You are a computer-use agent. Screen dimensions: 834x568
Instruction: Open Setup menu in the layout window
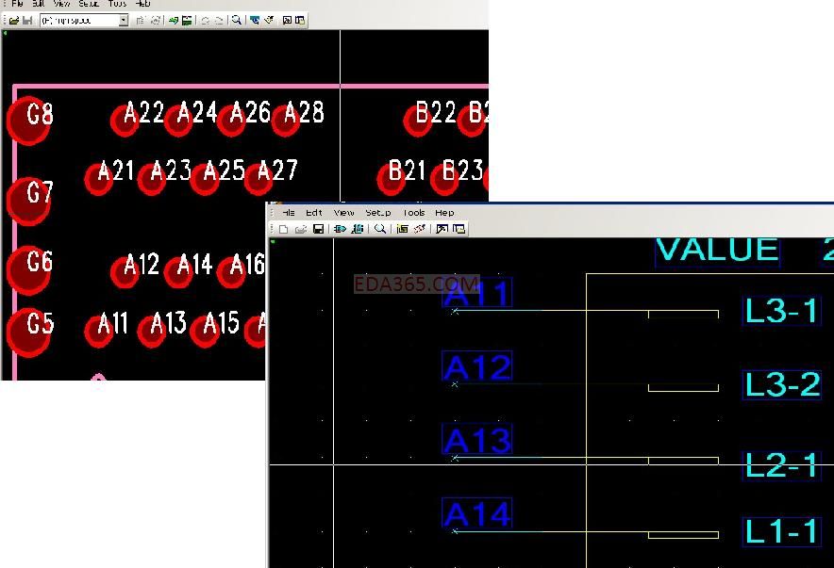tap(89, 4)
